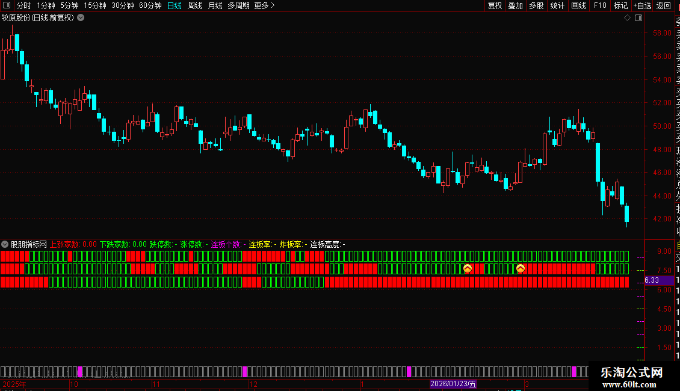The image size is (680, 391).
Task: Click month 12 on the time axis
Action: (x=253, y=384)
